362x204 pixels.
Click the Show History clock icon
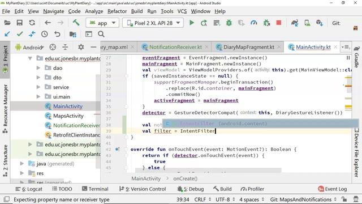tap(45, 34)
